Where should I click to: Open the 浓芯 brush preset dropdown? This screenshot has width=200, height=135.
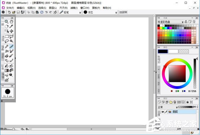tap(116, 13)
